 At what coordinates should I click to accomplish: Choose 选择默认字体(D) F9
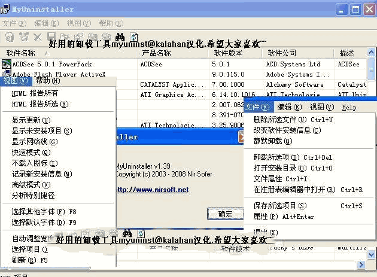coord(44,223)
